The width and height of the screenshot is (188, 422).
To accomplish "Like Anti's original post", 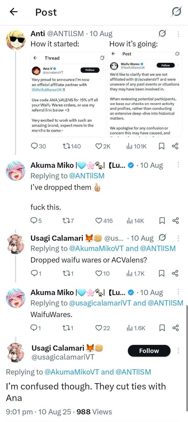I will [99, 146].
